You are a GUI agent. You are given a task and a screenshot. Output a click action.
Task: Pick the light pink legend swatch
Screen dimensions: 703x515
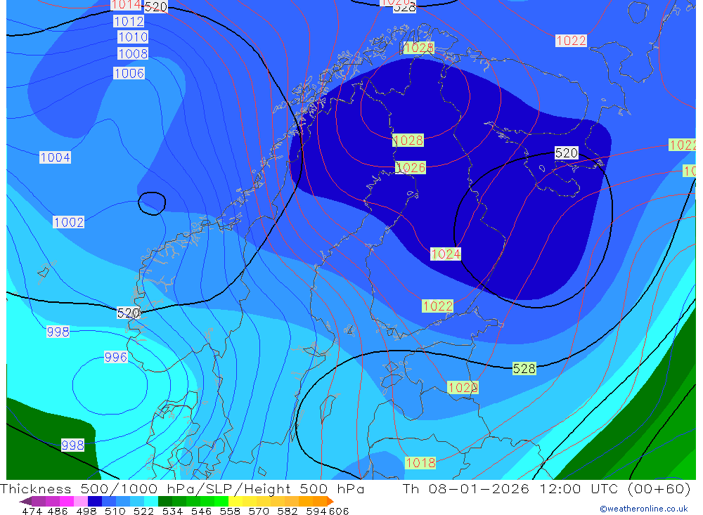79,501
